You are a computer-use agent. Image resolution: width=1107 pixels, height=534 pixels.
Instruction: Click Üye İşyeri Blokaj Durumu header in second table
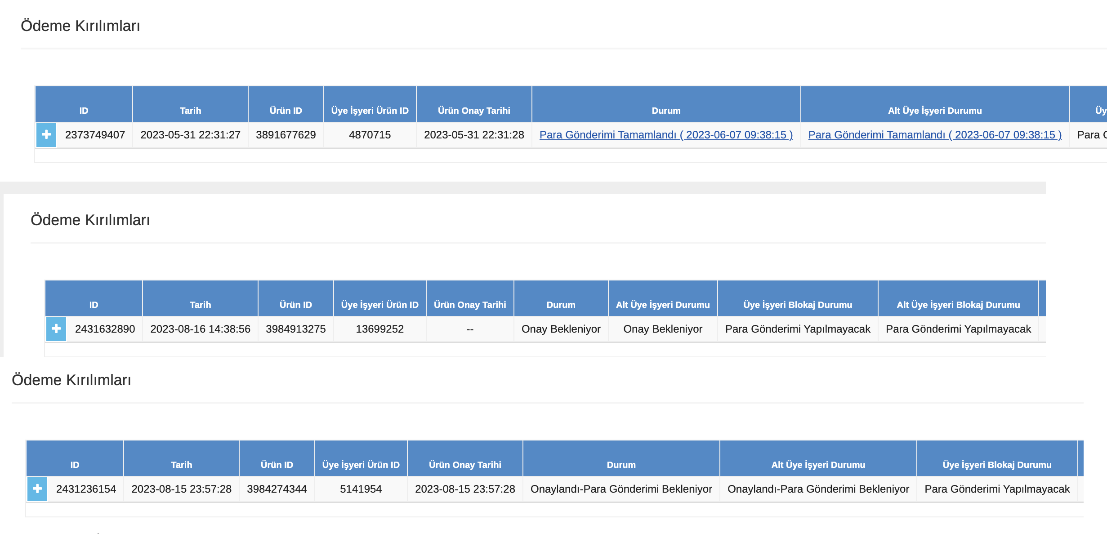797,304
